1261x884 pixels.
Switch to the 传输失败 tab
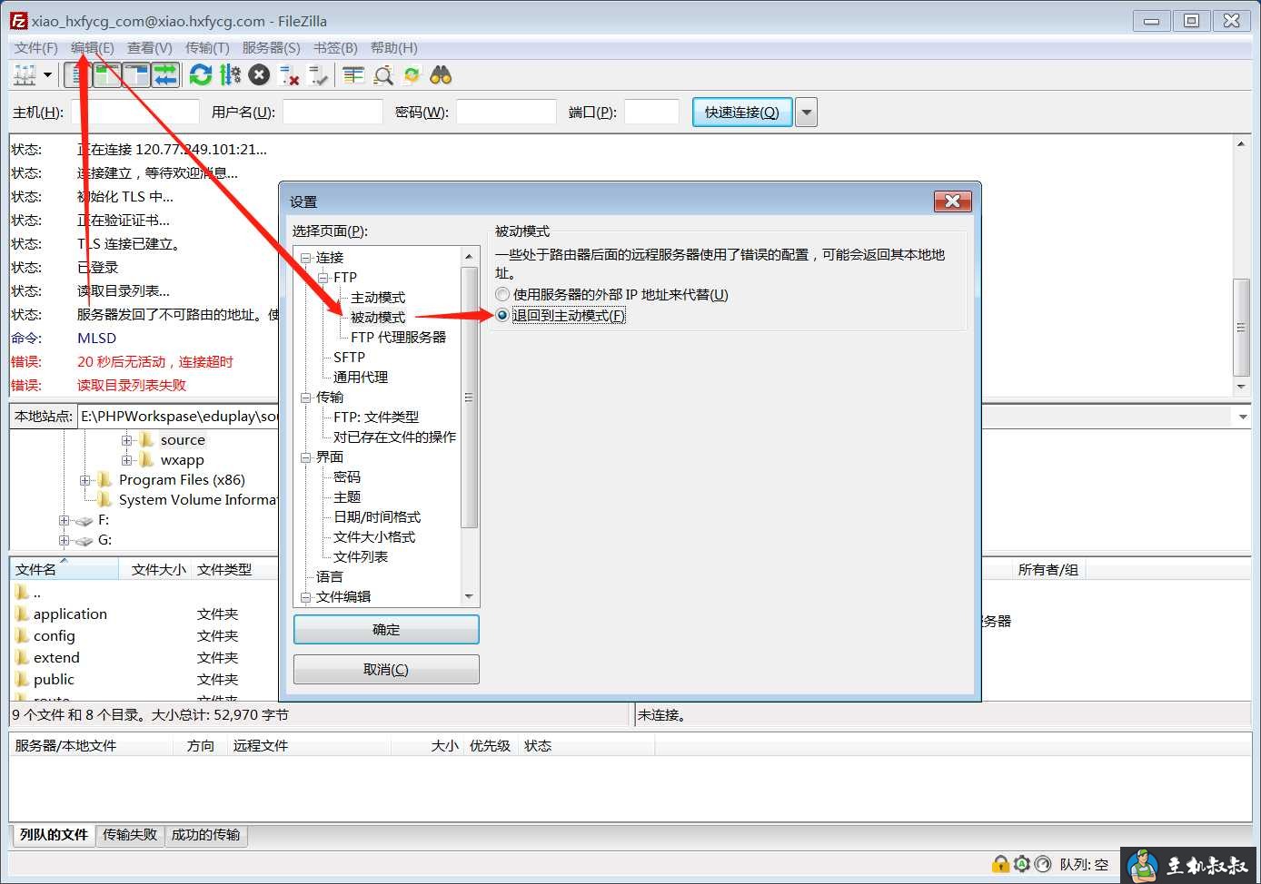130,834
